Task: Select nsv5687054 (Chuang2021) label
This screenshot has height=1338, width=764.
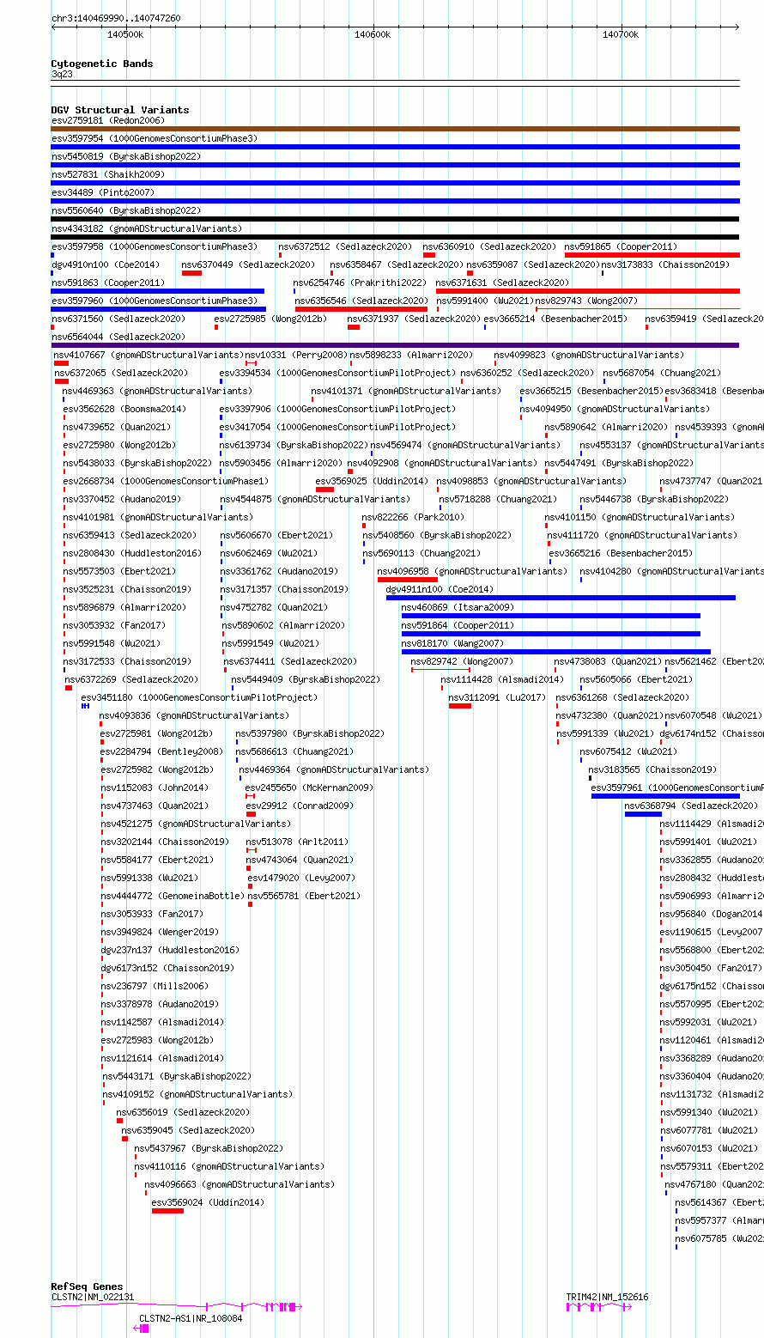Action: click(x=662, y=373)
